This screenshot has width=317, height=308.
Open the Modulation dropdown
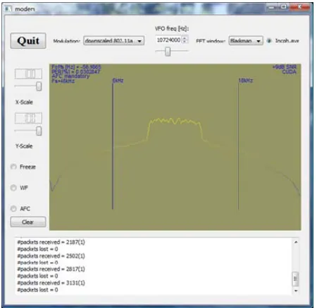click(x=114, y=41)
